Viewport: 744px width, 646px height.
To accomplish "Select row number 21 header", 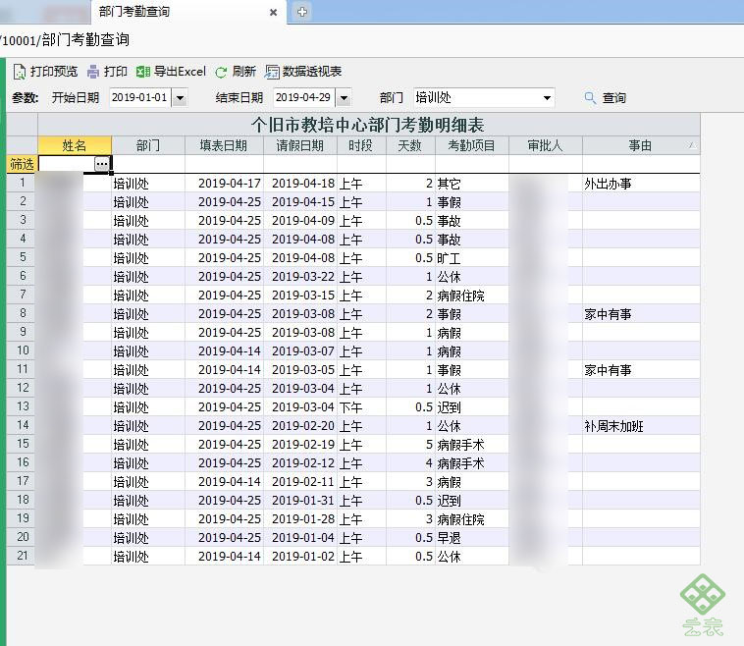I will click(x=23, y=556).
